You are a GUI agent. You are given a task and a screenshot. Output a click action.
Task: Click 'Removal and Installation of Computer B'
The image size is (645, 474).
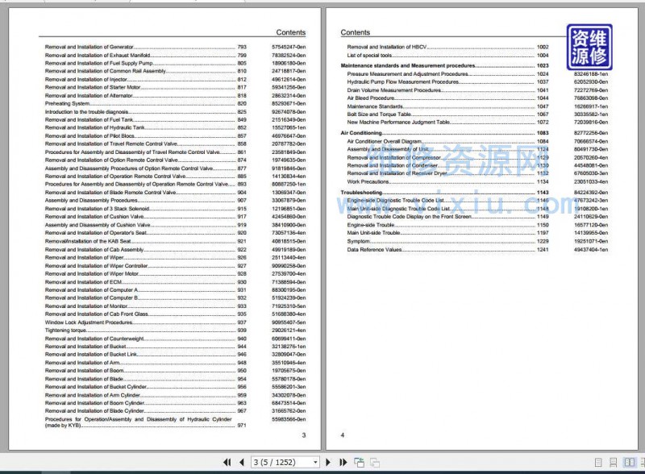[91, 298]
